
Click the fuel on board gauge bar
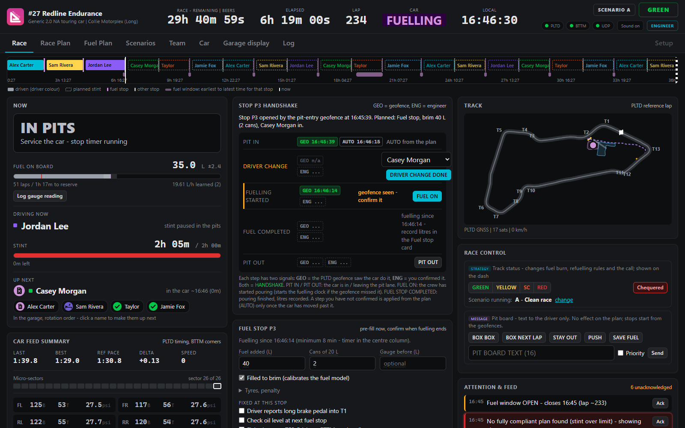tap(117, 176)
